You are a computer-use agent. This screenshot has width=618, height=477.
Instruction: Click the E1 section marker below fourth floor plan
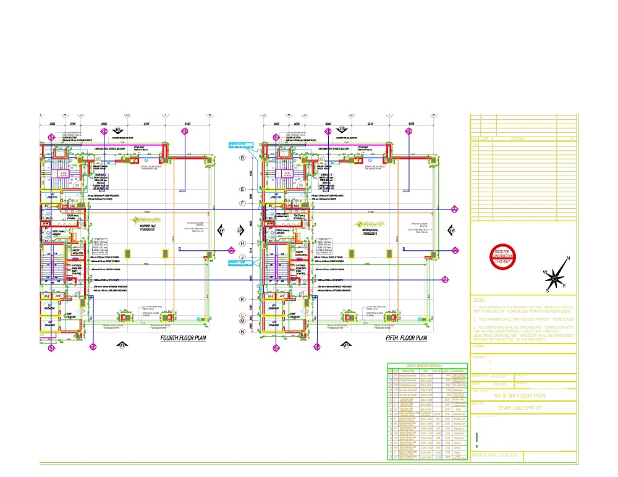122,344
